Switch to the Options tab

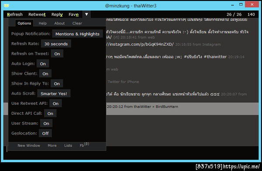tap(24, 23)
